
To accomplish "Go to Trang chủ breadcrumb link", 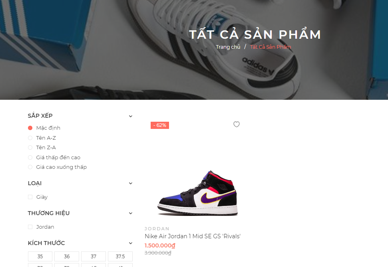I will coord(228,47).
